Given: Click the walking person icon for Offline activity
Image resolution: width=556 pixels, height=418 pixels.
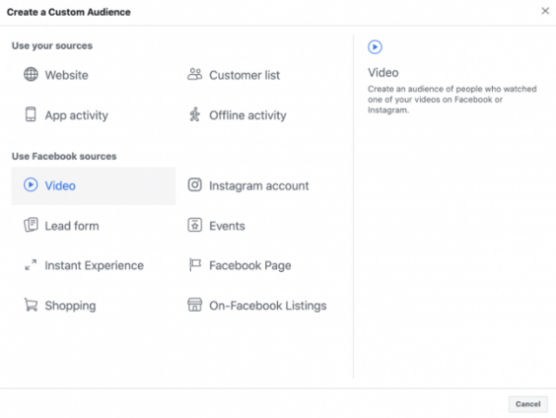Looking at the screenshot, I should click(x=195, y=115).
